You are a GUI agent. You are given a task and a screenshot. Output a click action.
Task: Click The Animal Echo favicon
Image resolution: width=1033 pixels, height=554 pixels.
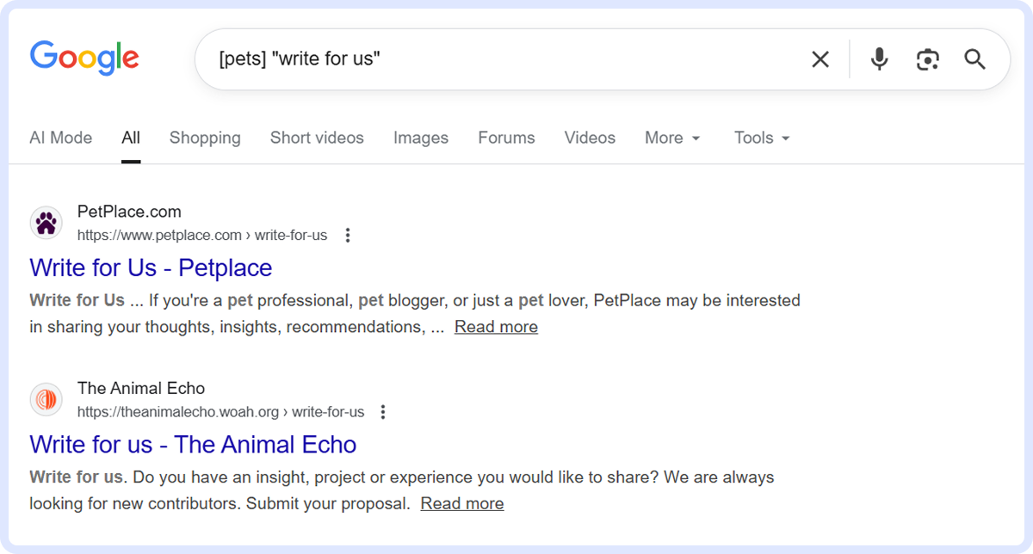[x=46, y=400]
